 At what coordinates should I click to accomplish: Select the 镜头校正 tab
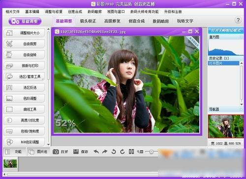click(x=88, y=21)
